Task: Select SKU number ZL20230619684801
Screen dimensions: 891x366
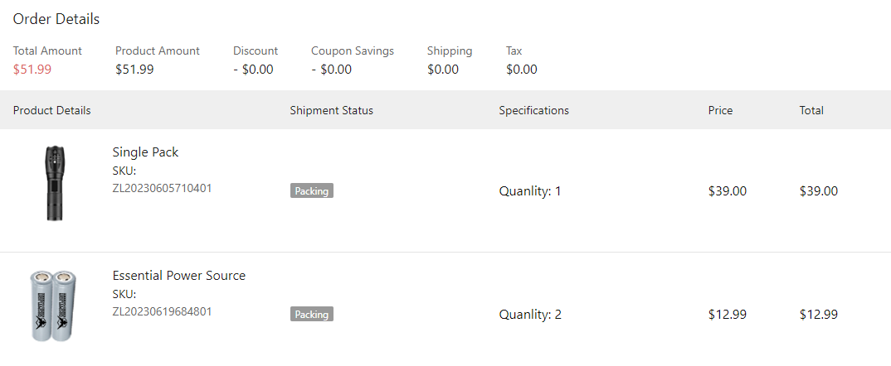Action: (x=162, y=311)
